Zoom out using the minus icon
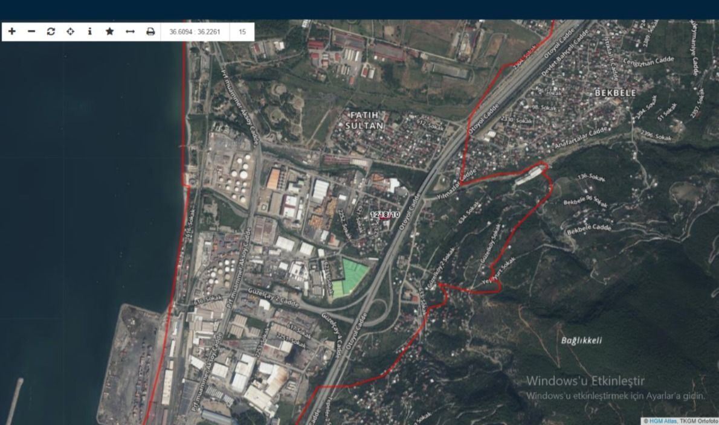Image resolution: width=719 pixels, height=425 pixels. [31, 31]
